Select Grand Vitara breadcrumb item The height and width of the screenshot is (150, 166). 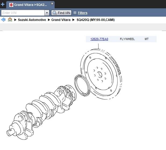coord(61,20)
